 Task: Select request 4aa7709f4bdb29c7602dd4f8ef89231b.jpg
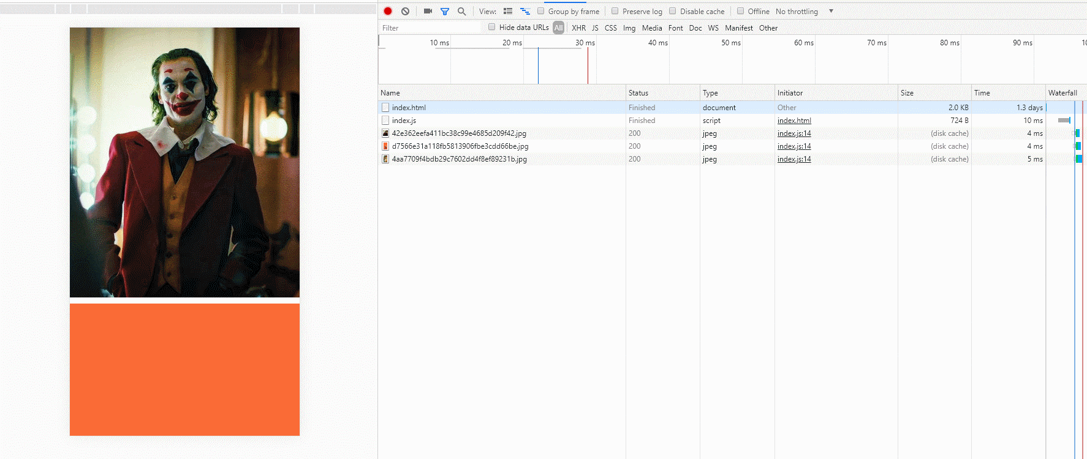tap(733, 159)
